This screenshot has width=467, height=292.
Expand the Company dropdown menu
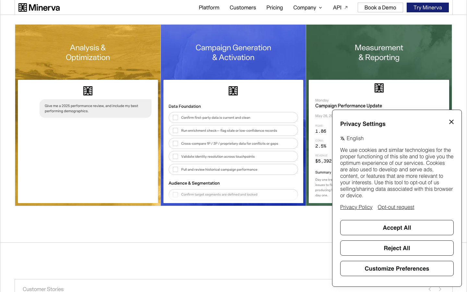coord(308,7)
